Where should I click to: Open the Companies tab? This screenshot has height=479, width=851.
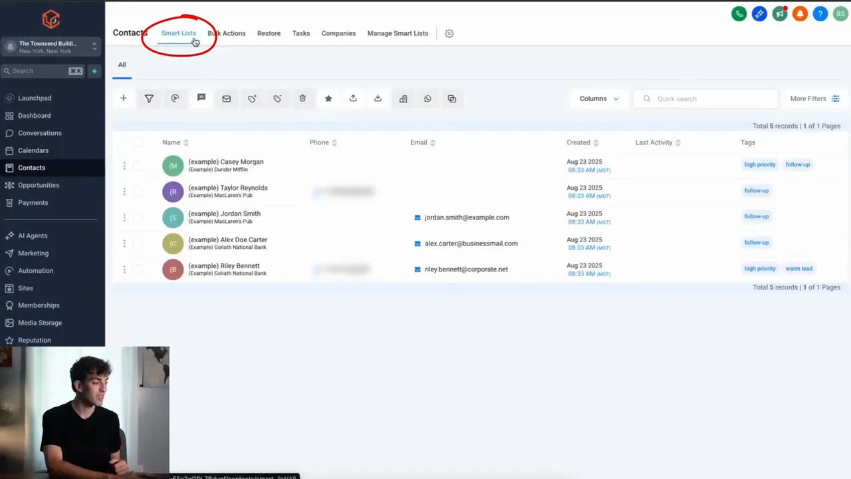click(338, 33)
